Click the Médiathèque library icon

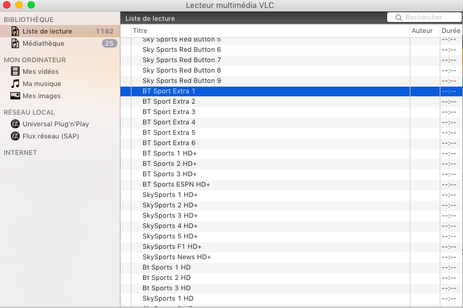15,43
